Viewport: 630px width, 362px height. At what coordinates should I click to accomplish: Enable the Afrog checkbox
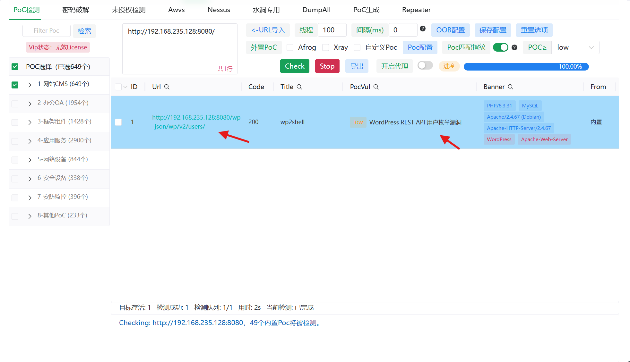point(290,47)
